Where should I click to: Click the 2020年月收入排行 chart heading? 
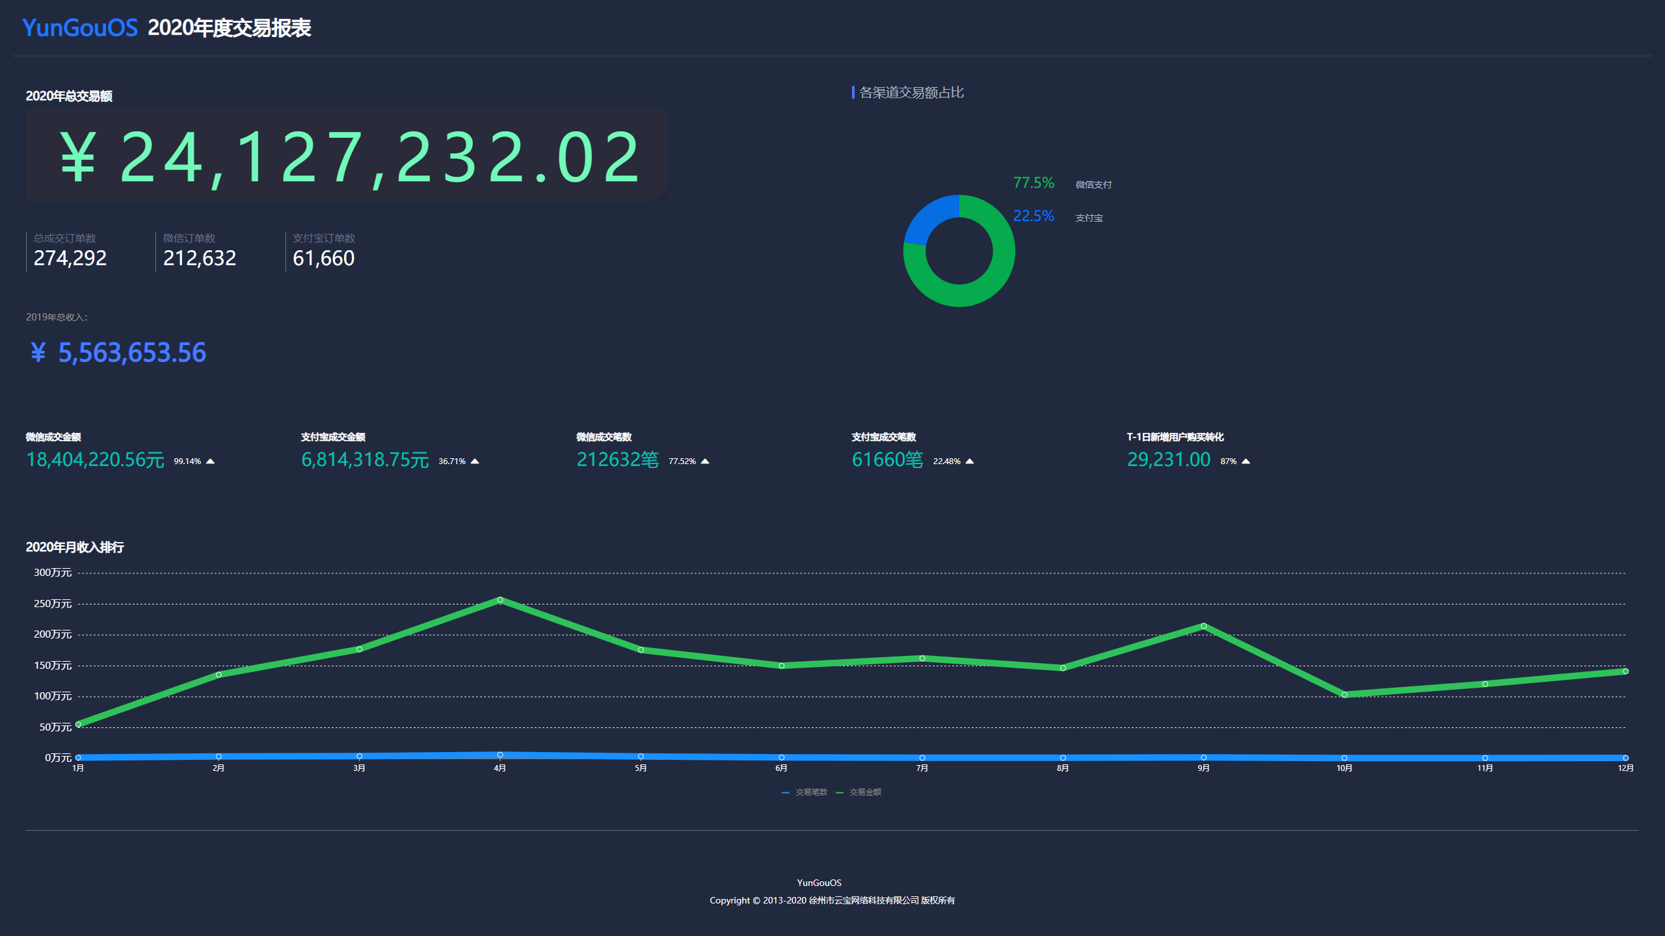(75, 547)
